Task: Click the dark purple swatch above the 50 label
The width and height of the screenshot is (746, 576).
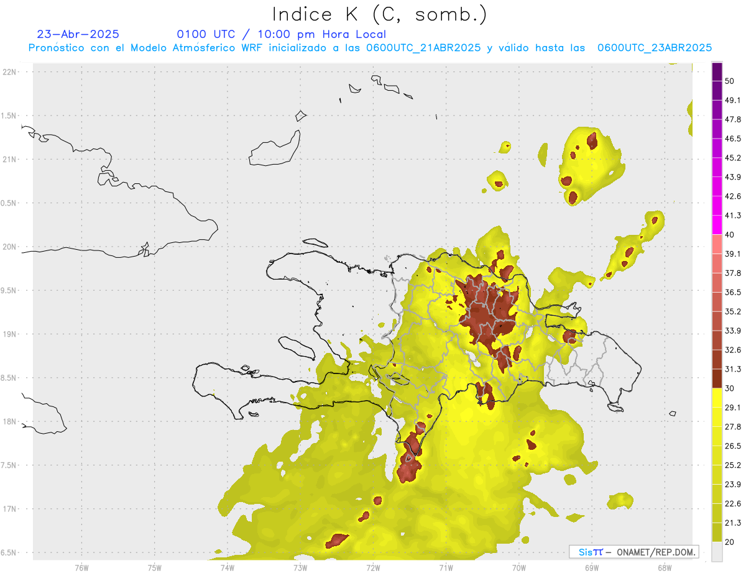Action: 717,71
